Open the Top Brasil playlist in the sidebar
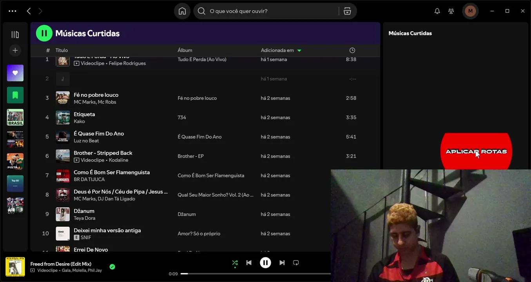 point(15,117)
